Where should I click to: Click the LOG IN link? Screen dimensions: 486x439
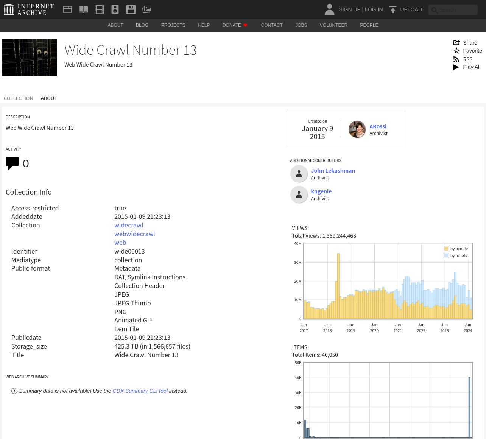pos(374,9)
